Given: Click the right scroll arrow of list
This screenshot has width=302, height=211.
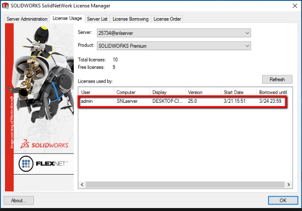Looking at the screenshot, I should [289, 184].
